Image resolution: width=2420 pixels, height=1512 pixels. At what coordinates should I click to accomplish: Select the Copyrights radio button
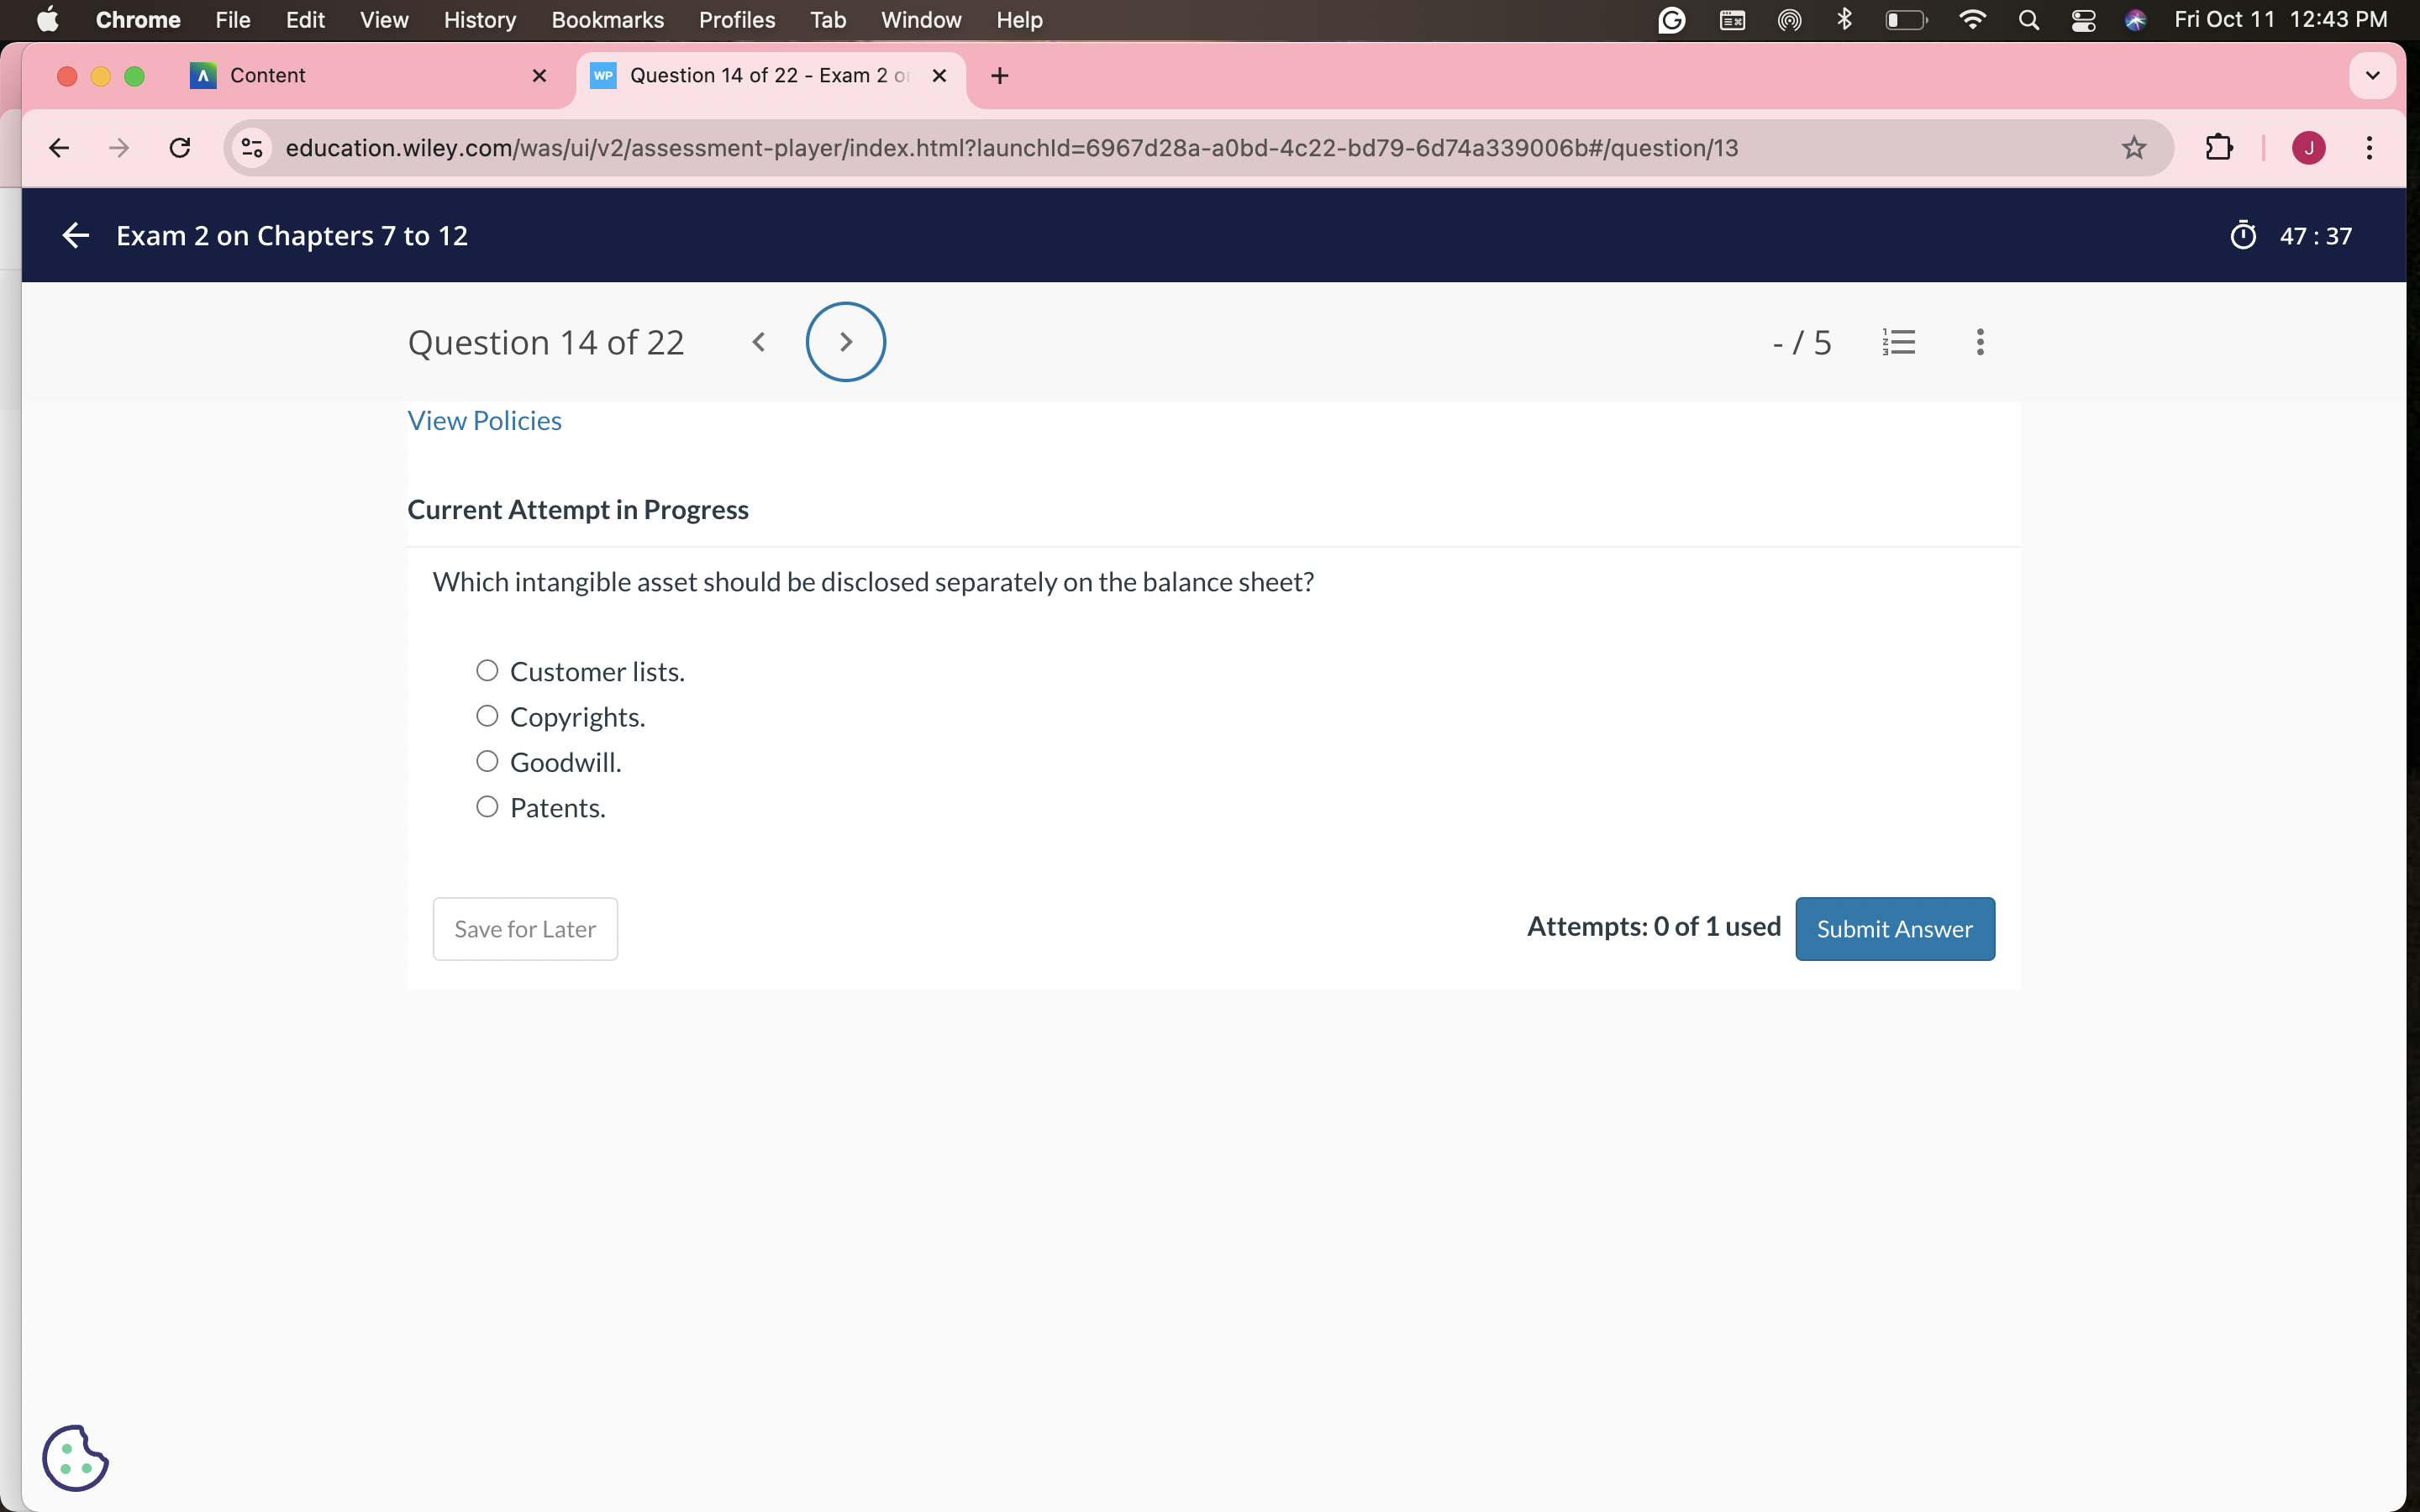490,716
